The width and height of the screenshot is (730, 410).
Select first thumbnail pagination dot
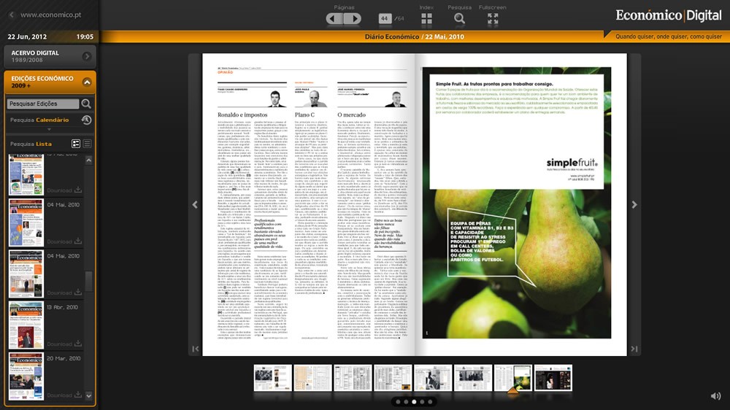[x=398, y=402]
